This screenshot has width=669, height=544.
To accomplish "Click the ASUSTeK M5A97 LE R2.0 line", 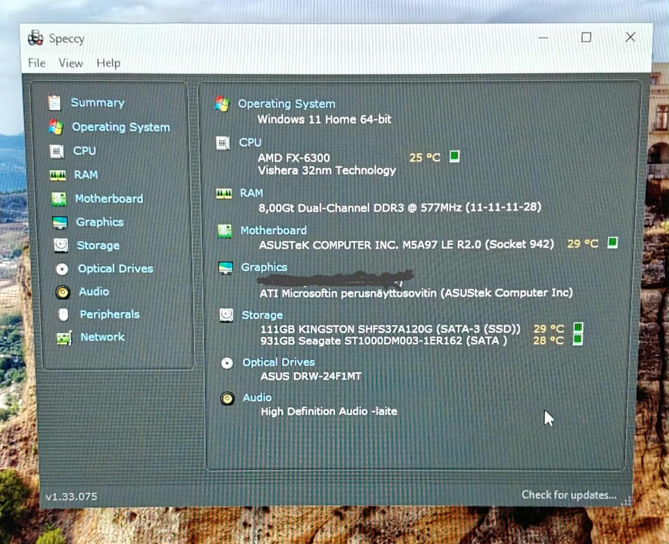I will coord(406,244).
